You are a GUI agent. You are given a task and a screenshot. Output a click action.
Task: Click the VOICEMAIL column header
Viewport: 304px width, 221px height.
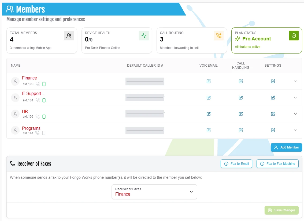pos(208,65)
